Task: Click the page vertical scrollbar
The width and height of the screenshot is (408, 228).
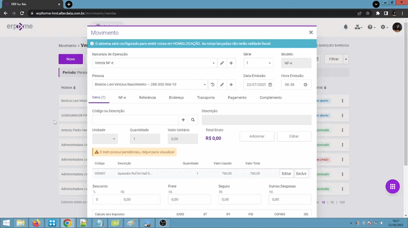Action: click(406, 93)
